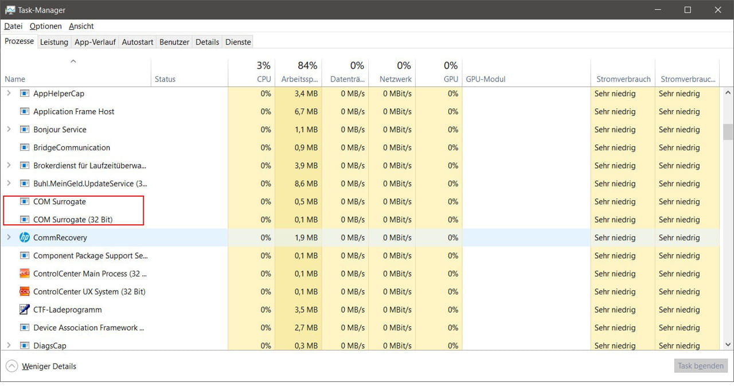Click the Task beenden button

click(x=700, y=365)
